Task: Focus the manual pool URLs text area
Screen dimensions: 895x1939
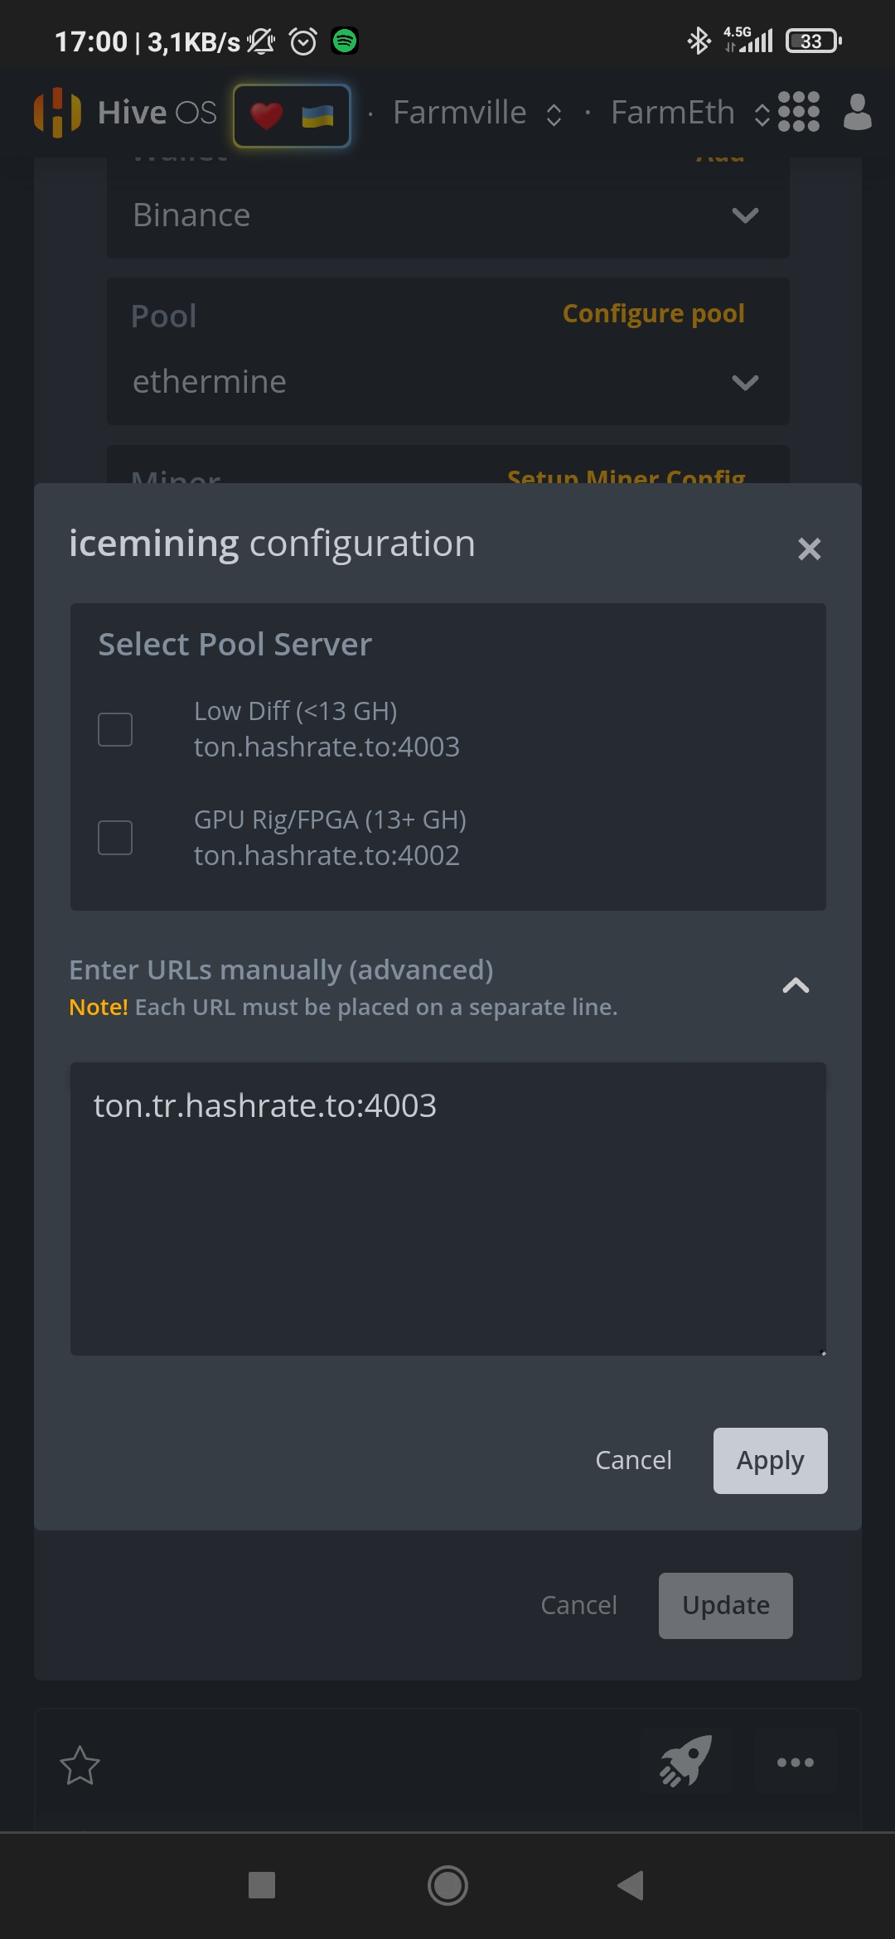Action: [x=447, y=1209]
